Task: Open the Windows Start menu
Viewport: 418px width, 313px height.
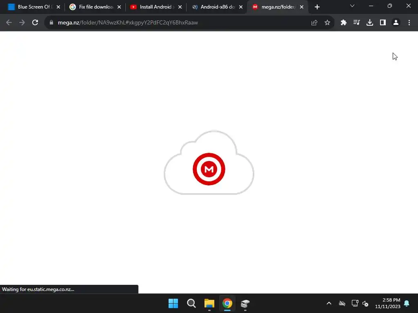Action: click(173, 303)
